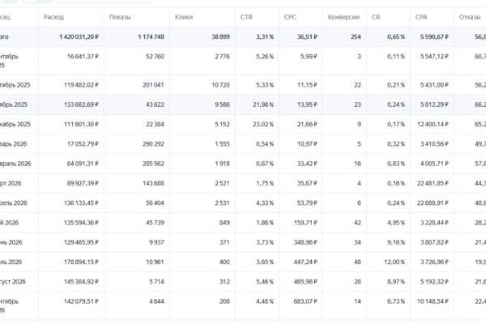
Task: Sort by the Показы column header
Action: pos(120,17)
